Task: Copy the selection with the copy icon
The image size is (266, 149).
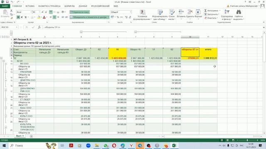Action: (11, 14)
